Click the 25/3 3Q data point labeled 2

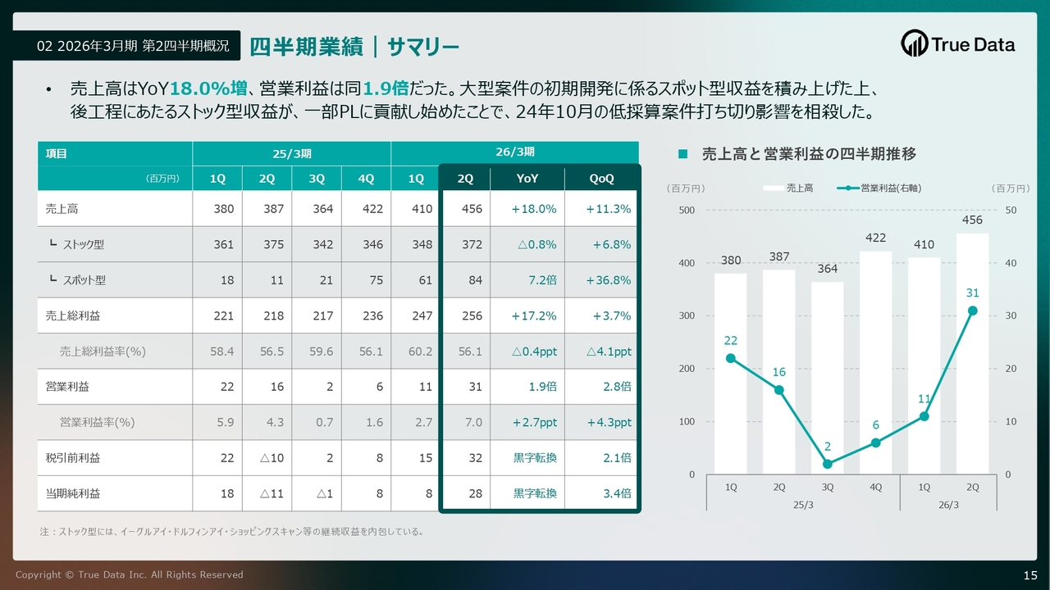coord(827,464)
